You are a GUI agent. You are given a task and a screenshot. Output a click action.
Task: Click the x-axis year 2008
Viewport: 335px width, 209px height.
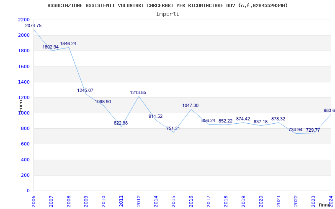[69, 201]
